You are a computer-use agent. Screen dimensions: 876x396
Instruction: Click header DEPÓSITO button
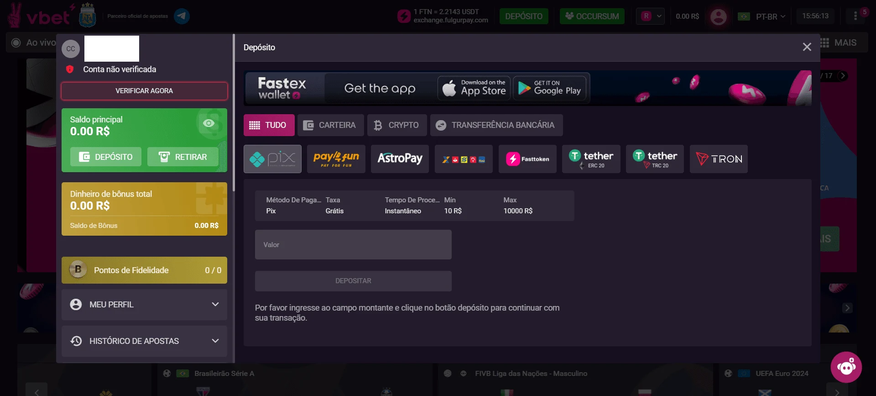524,16
